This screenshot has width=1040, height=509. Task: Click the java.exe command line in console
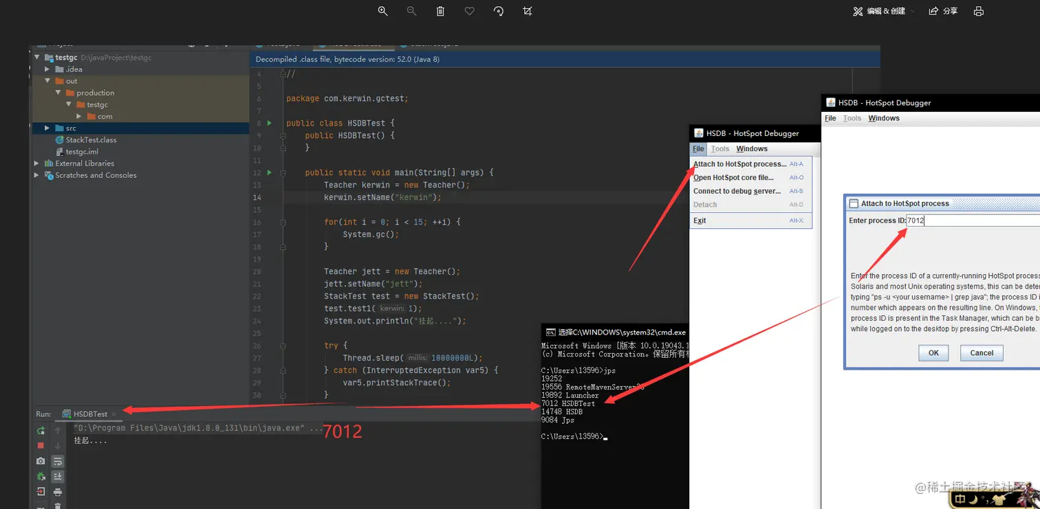[197, 428]
